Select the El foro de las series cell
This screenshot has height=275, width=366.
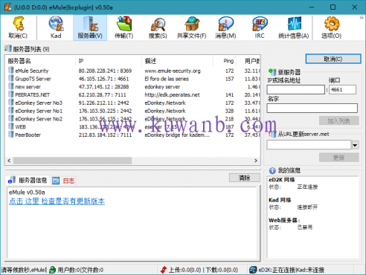coord(167,79)
